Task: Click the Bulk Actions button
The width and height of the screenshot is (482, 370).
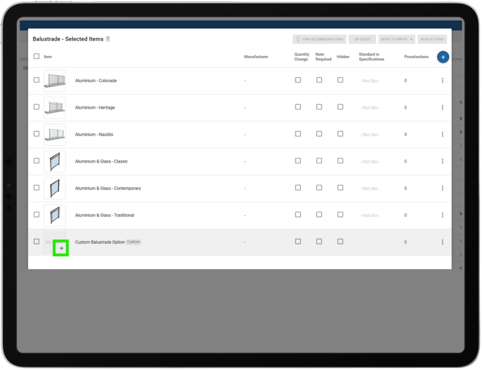Action: coord(432,39)
